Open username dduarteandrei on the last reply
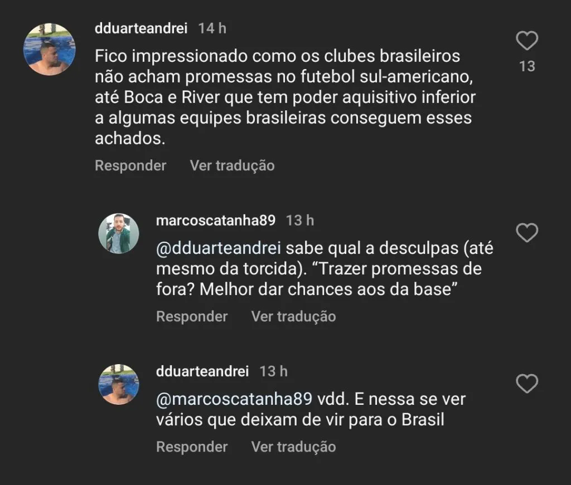This screenshot has height=485, width=571. click(x=202, y=371)
